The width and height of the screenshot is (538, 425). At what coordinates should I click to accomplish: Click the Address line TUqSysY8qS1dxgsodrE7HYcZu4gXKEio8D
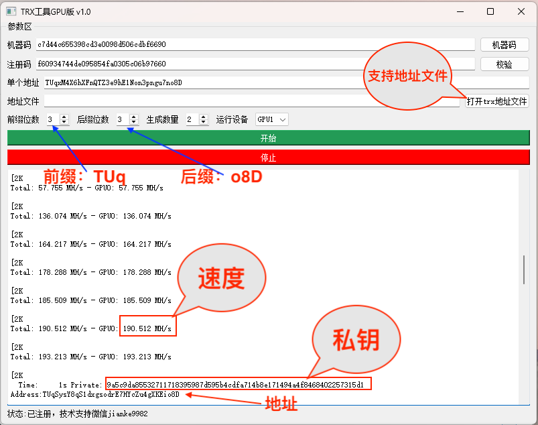[x=94, y=394]
